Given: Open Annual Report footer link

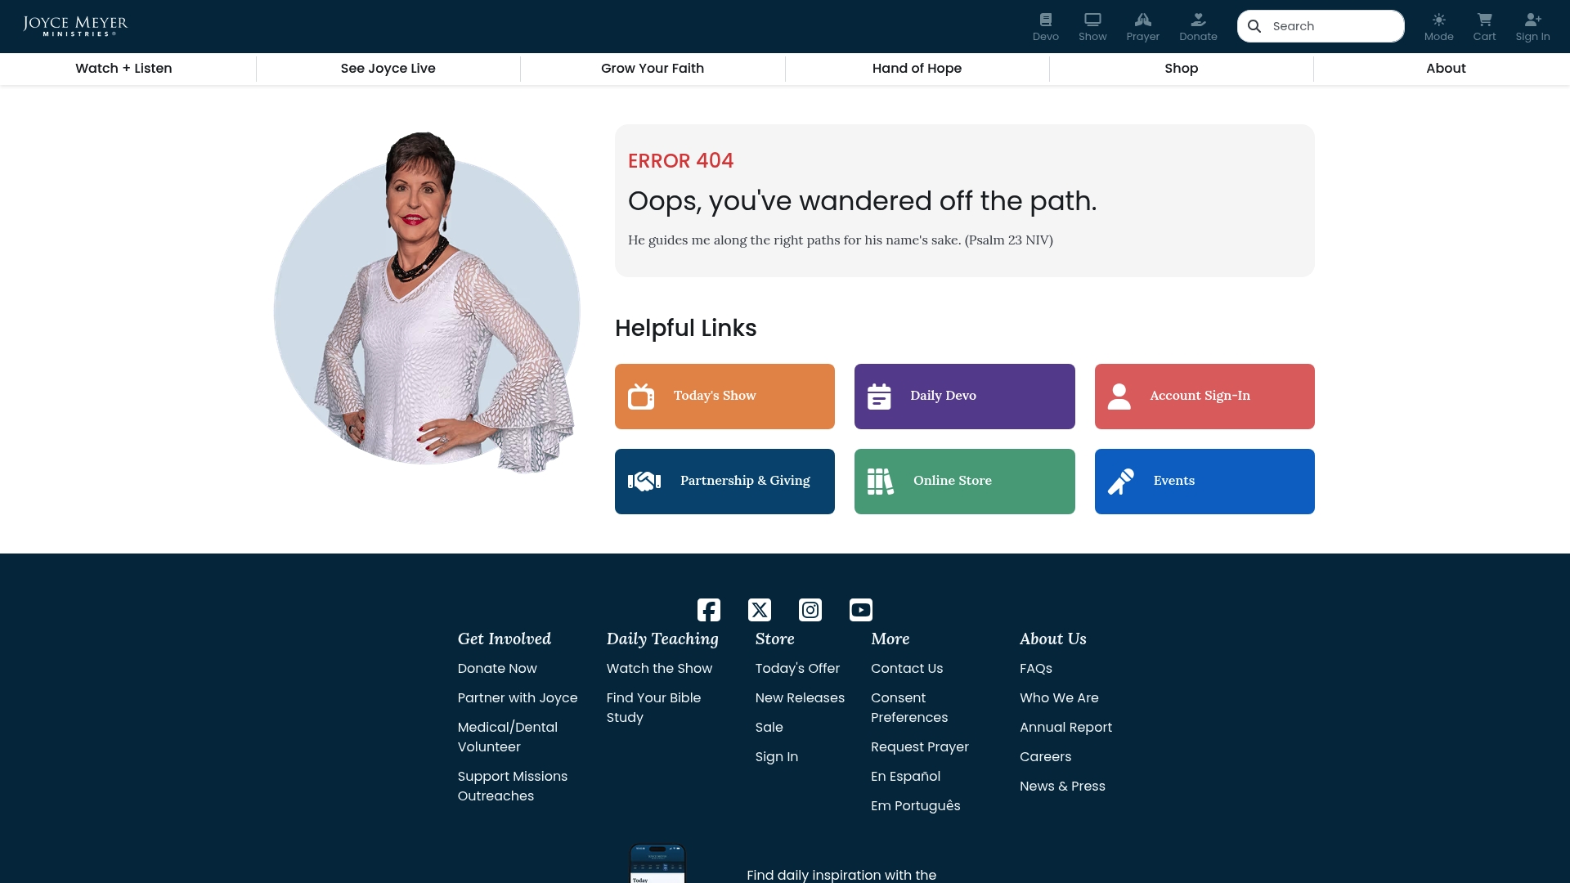Looking at the screenshot, I should click(1065, 728).
